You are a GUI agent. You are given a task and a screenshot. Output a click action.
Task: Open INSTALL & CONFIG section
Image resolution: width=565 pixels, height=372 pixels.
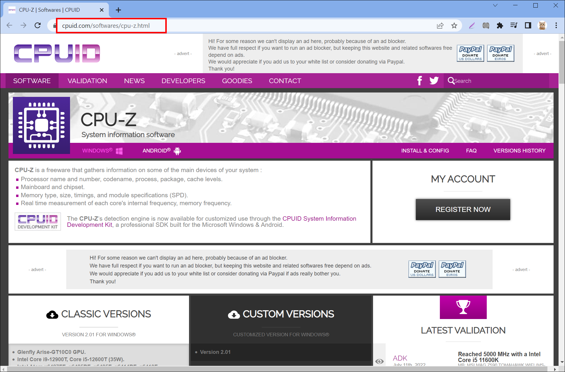[425, 151]
